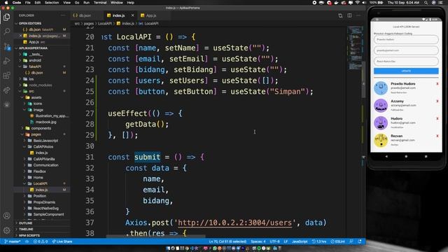Click the name input field in emulator
Image resolution: width=448 pixels, height=252 pixels.
(406, 39)
